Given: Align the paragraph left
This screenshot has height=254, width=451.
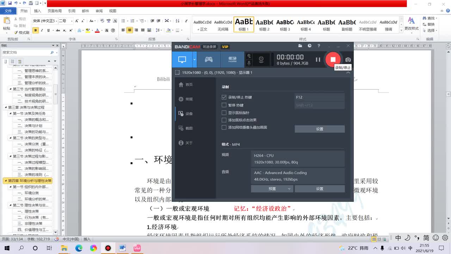Looking at the screenshot, I should [123, 30].
